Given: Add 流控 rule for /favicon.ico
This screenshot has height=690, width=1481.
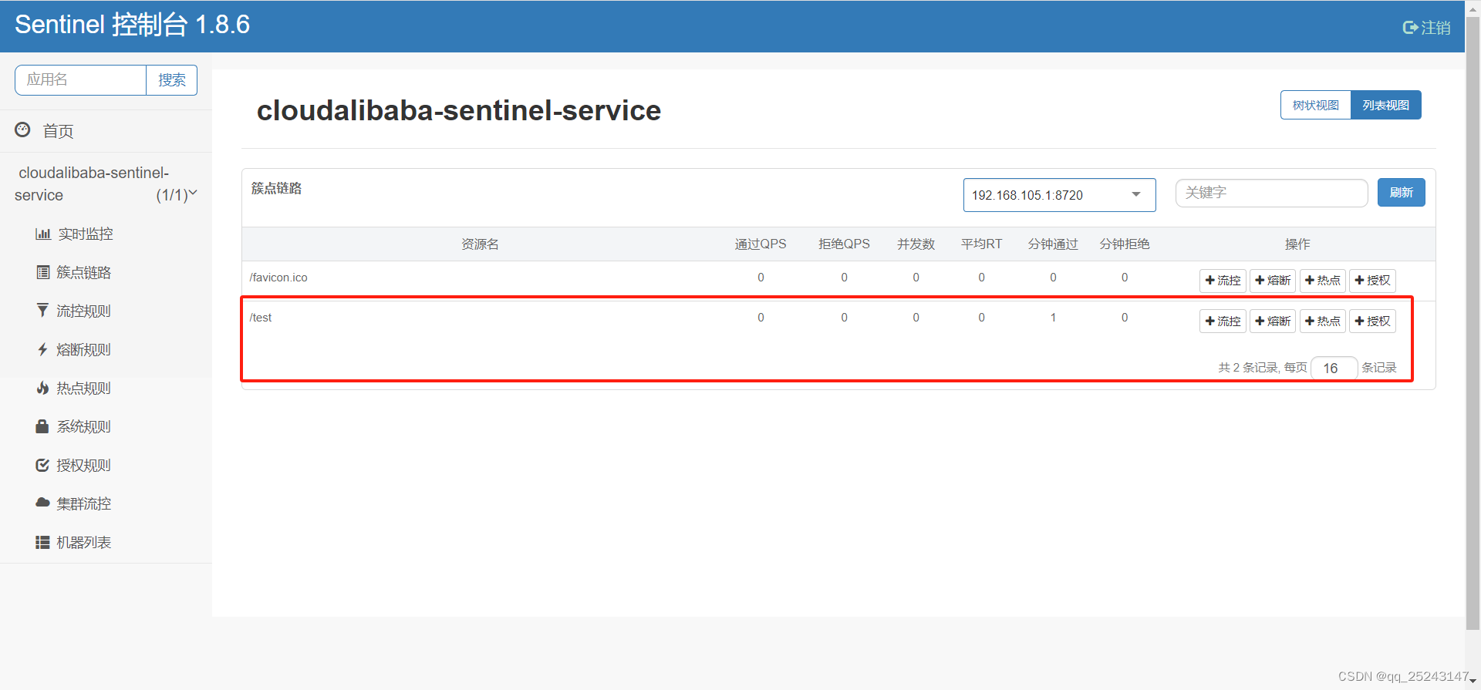Looking at the screenshot, I should 1223,281.
